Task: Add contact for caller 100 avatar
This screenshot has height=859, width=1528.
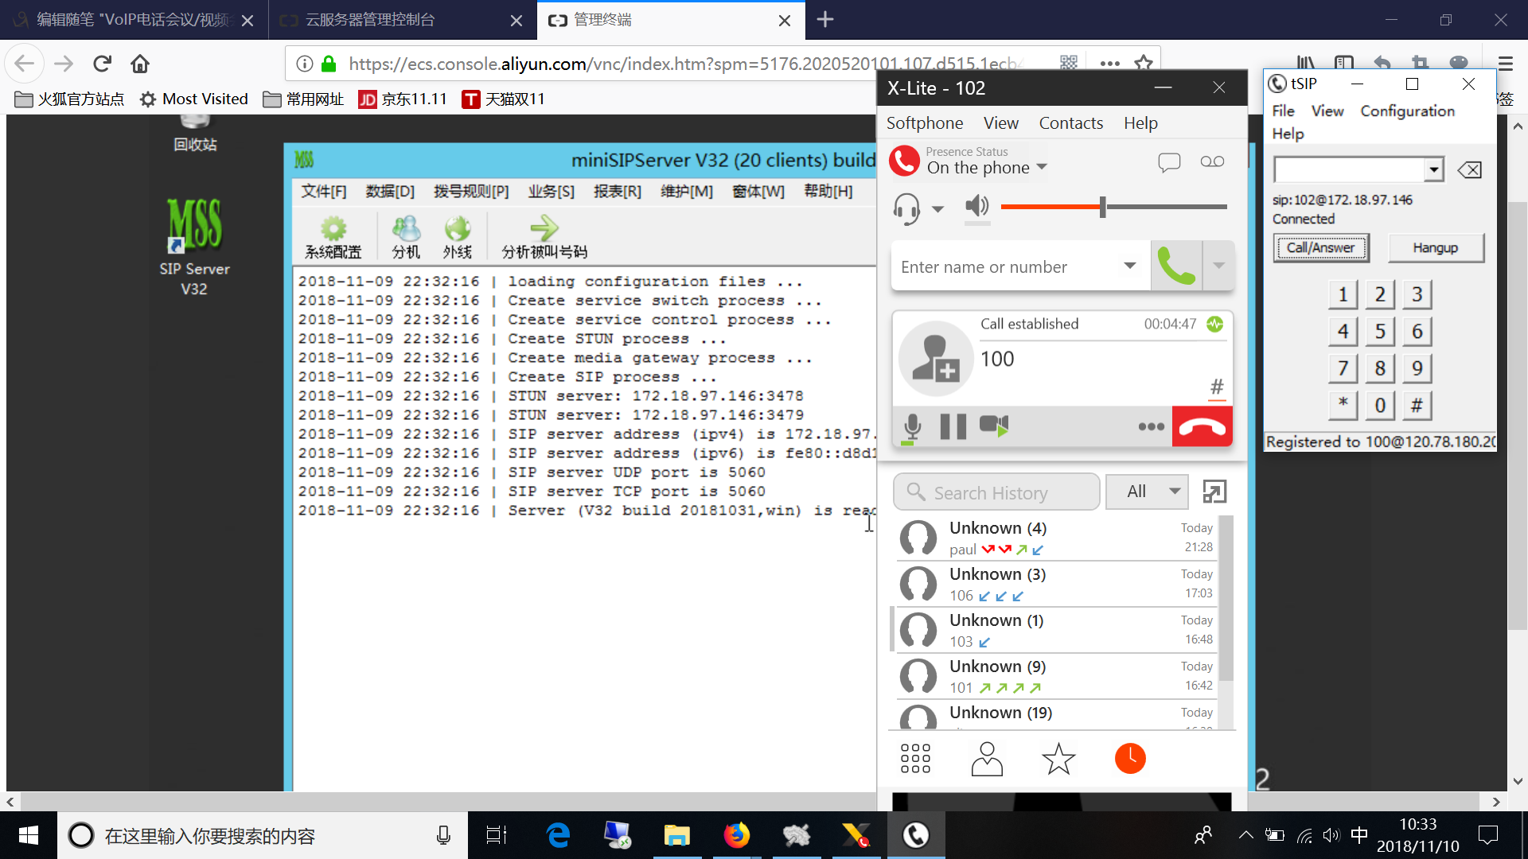Action: point(936,359)
